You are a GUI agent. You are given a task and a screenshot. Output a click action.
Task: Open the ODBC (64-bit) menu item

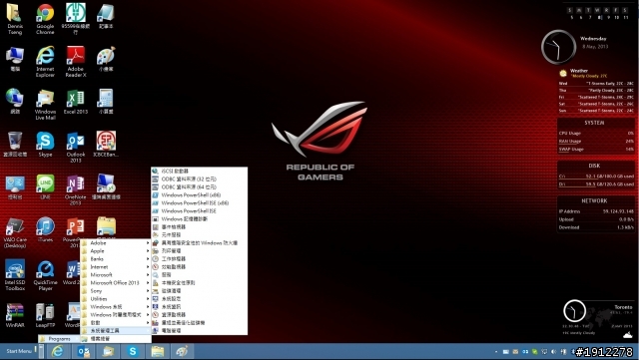pyautogui.click(x=199, y=186)
